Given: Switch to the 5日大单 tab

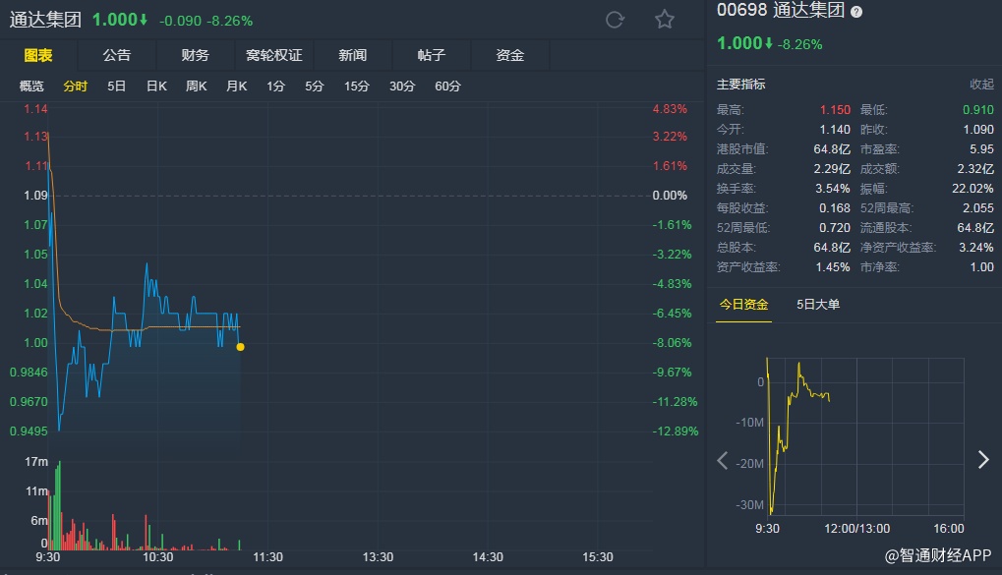Looking at the screenshot, I should click(818, 305).
